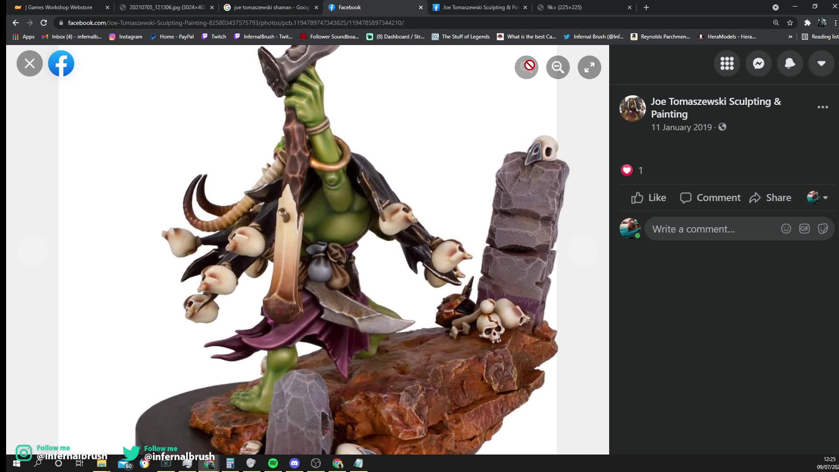
Task: Open Chrome page zoom indicator
Action: click(776, 23)
